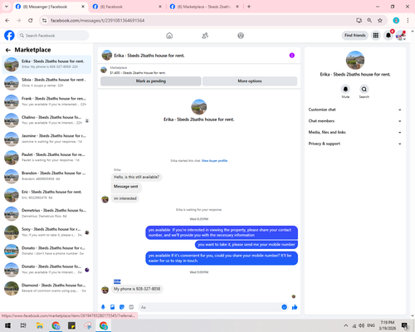This screenshot has width=415, height=332.
Task: Open Eric 5beds 2baths conversation
Action: pyautogui.click(x=46, y=195)
